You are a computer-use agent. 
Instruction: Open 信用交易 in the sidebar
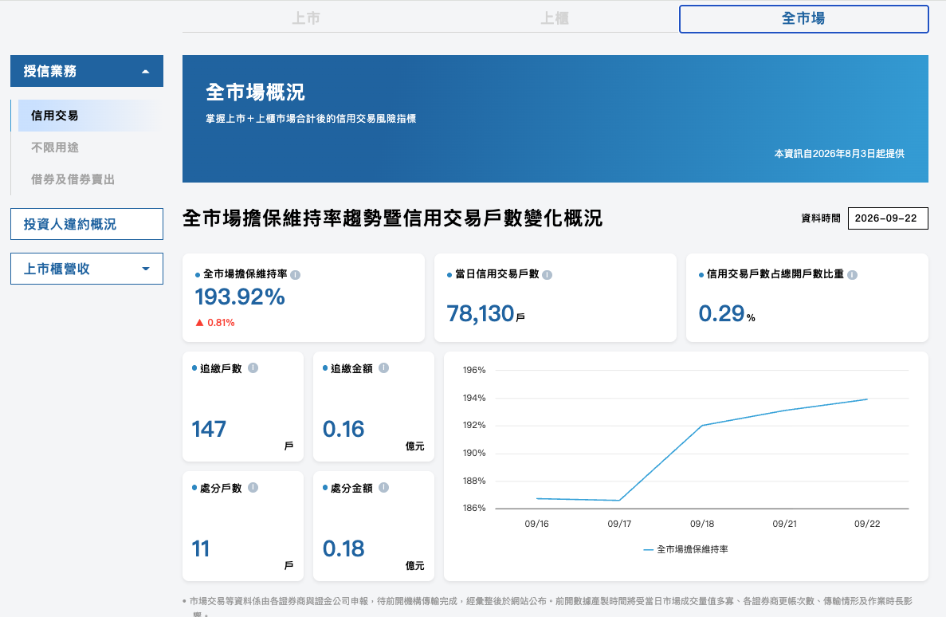[91, 116]
